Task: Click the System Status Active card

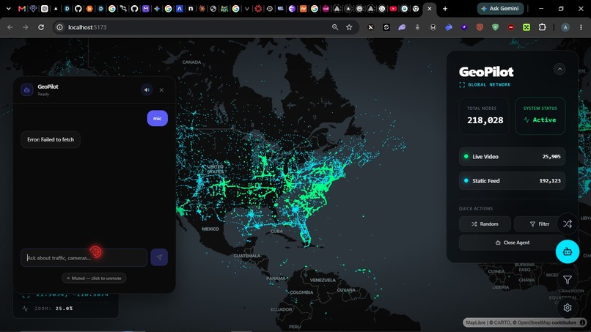Action: (540, 116)
